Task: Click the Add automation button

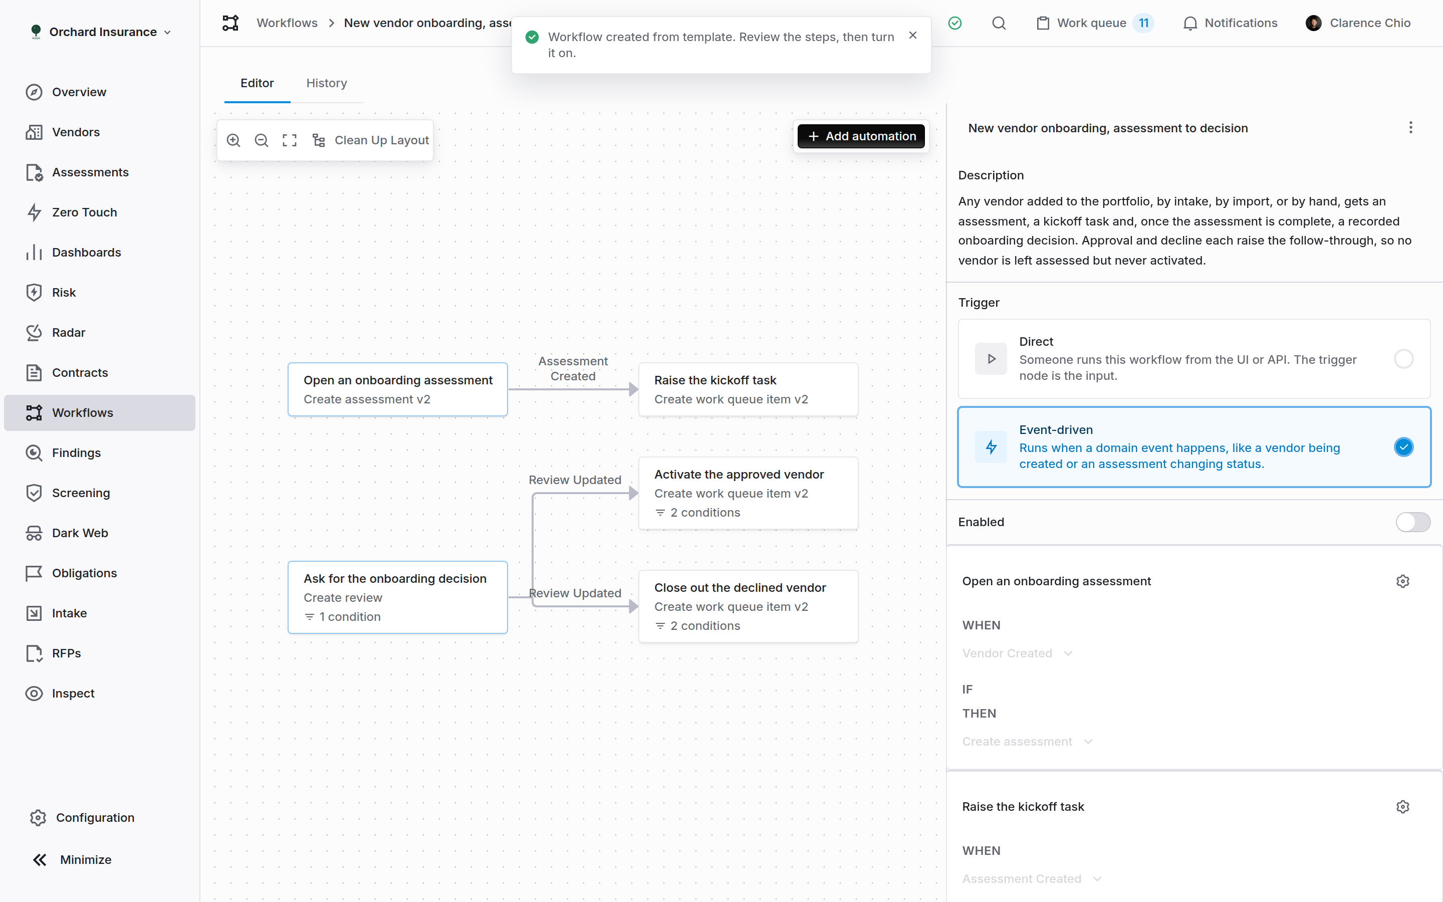Action: pos(860,136)
